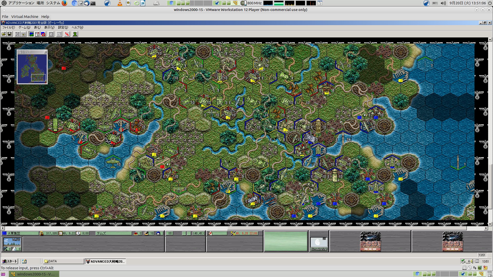This screenshot has height=277, width=493.
Task: Open the VMware Help menu
Action: click(x=45, y=17)
